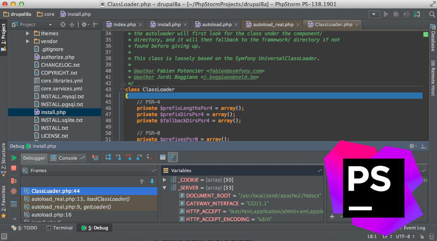This screenshot has width=437, height=241.
Task: Switch to the autoload_real.php editor tab
Action: pos(272,24)
